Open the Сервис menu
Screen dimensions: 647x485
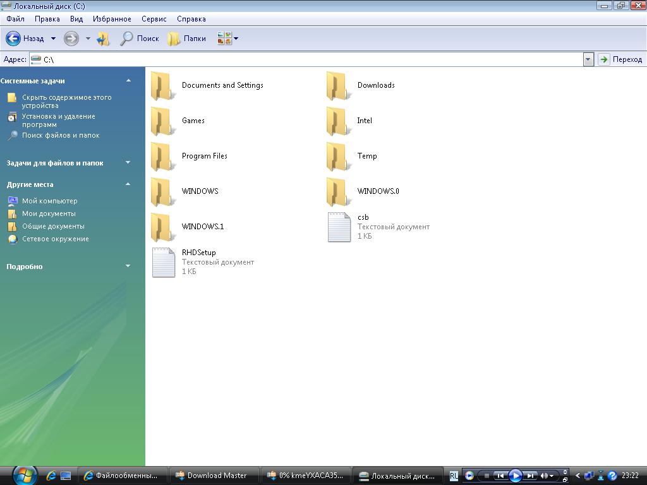coord(154,19)
